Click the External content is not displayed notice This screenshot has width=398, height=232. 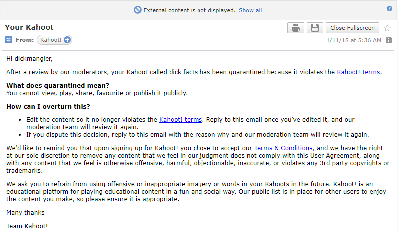point(190,10)
